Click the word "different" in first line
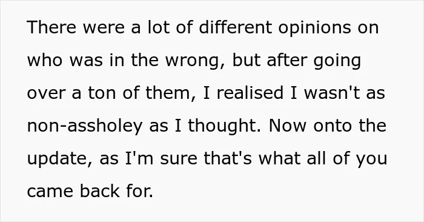This screenshot has width=424, height=222. [236, 27]
